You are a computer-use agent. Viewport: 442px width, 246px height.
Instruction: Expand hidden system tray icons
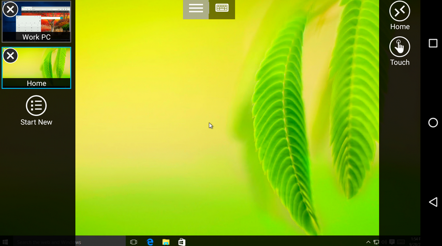coord(369,241)
